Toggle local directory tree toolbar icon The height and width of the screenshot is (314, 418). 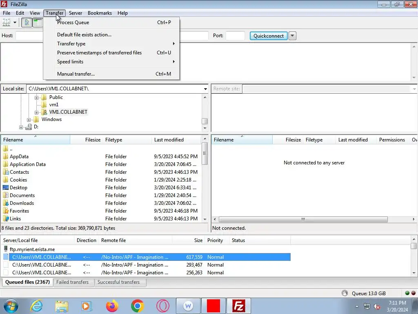click(x=38, y=22)
